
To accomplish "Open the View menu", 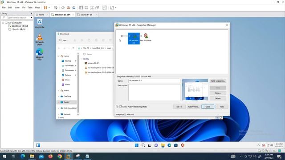I will pyautogui.click(x=17, y=8).
